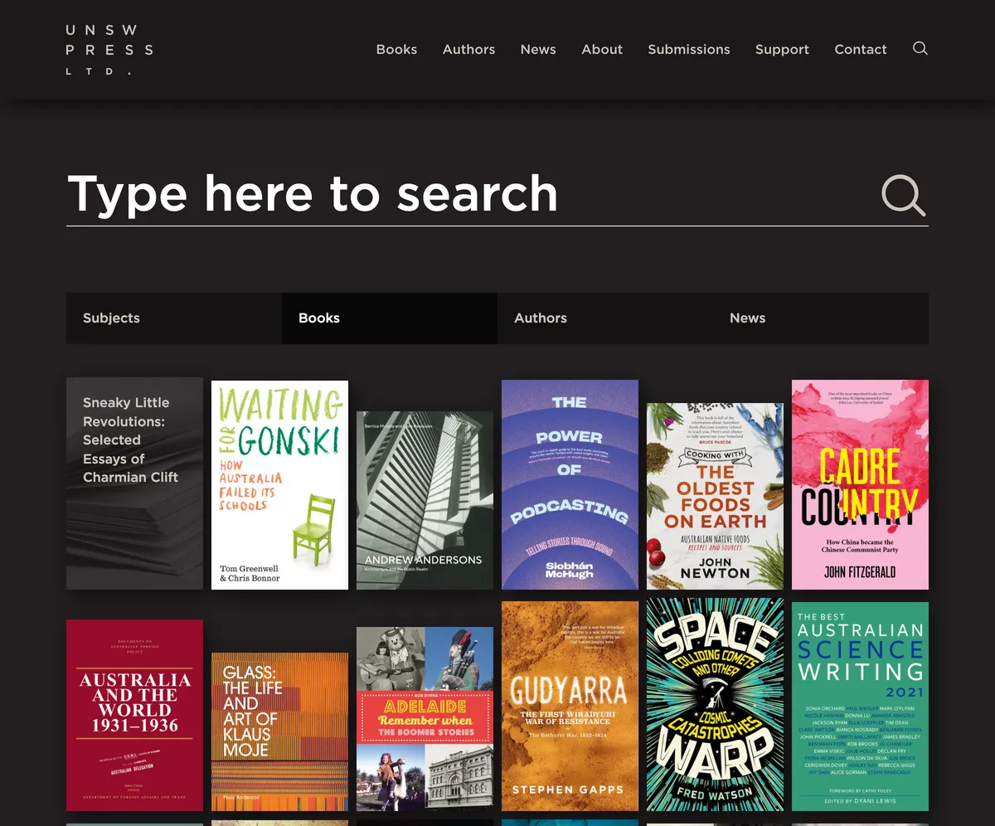995x826 pixels.
Task: Open the News navigation link
Action: [538, 50]
